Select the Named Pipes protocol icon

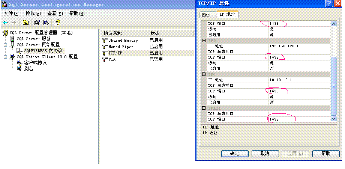[x=105, y=47]
